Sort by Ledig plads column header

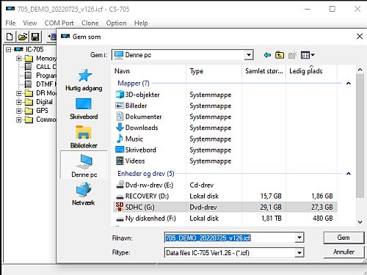[x=311, y=71]
